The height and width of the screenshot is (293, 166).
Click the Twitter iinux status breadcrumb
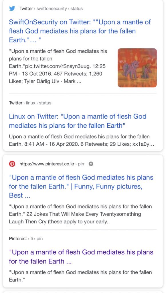coord(30,103)
